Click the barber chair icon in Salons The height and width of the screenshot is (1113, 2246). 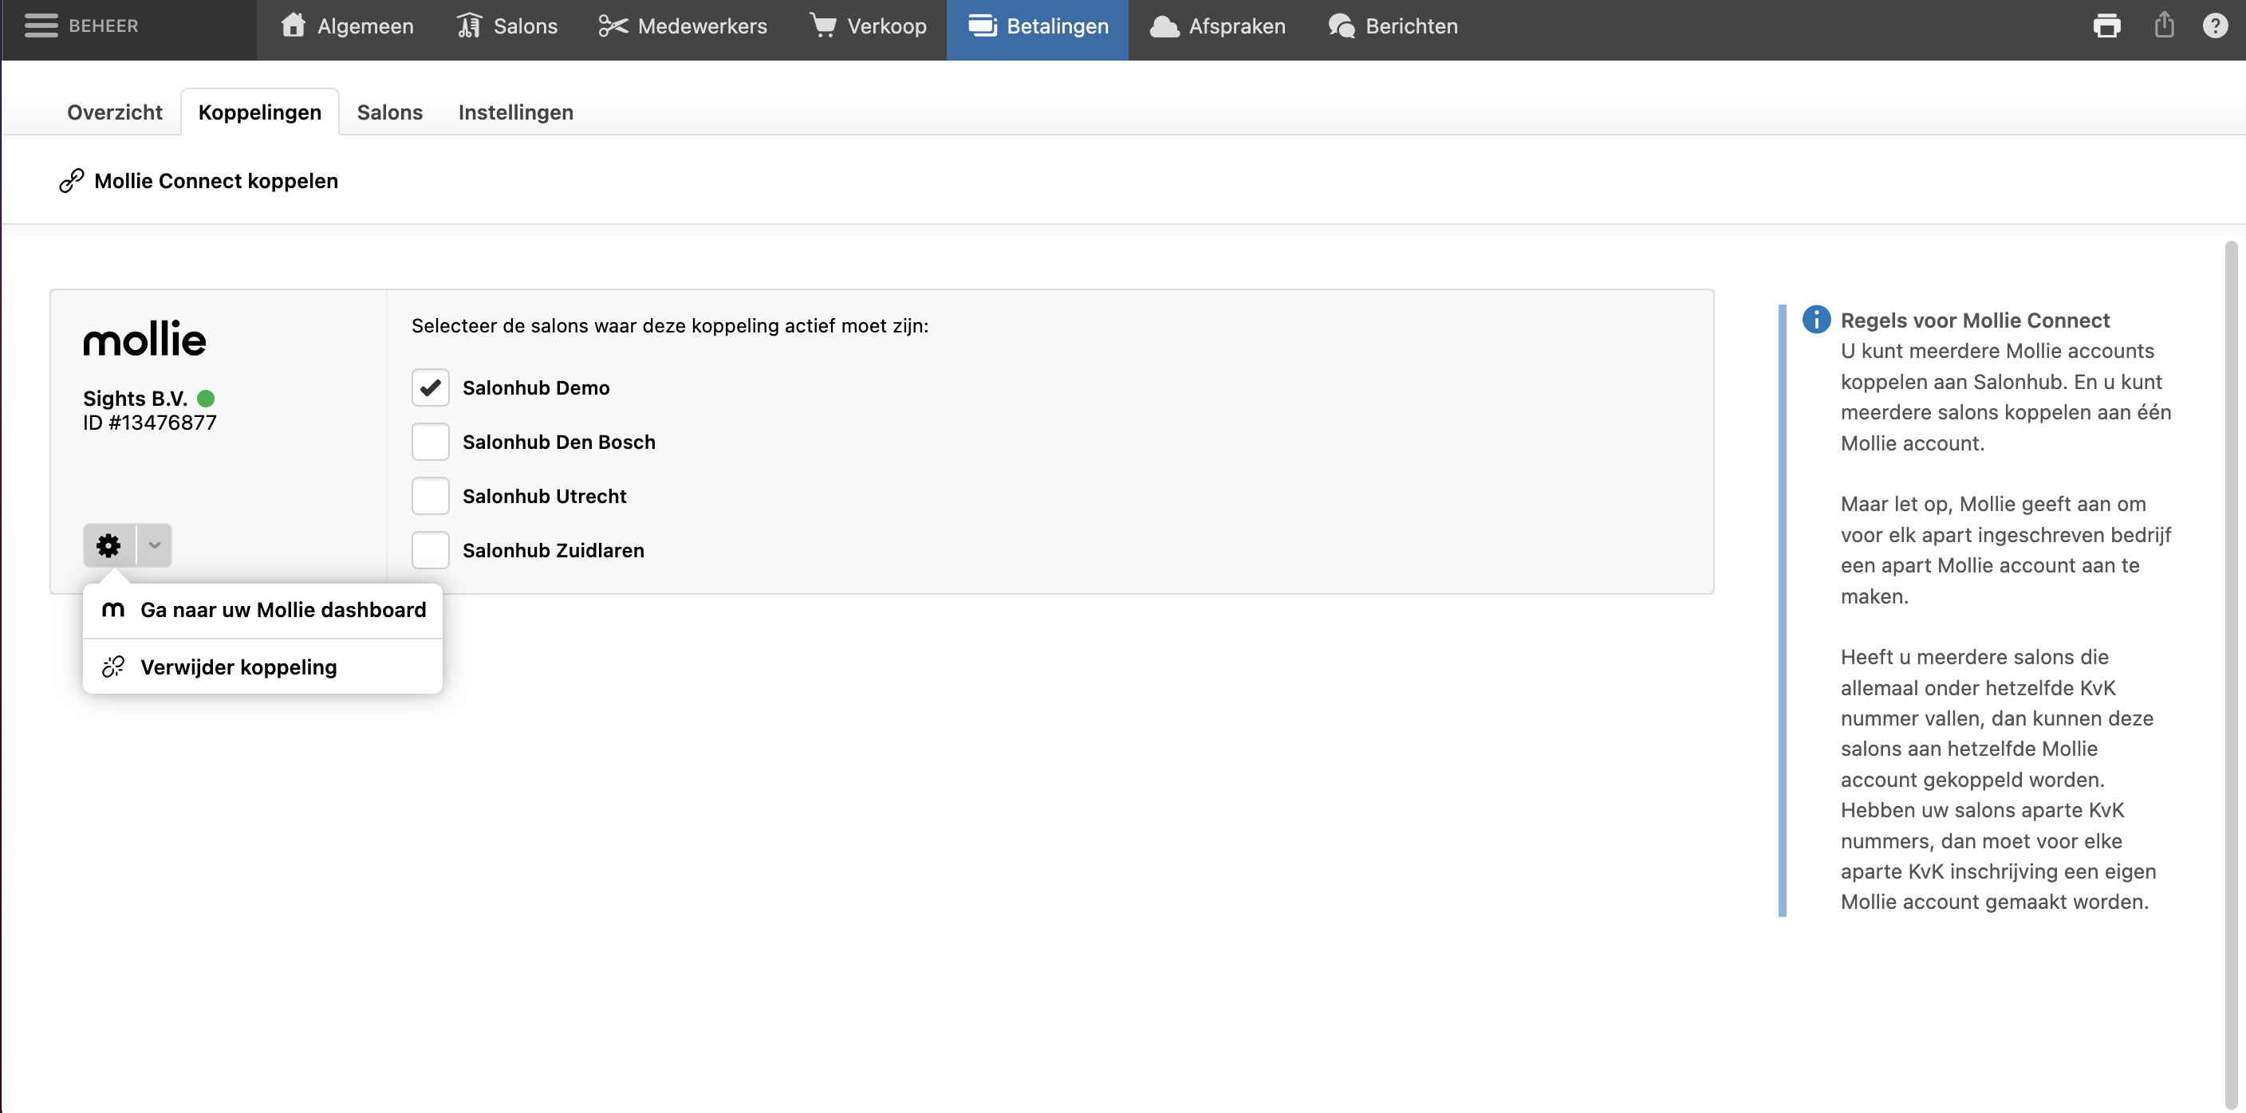469,26
